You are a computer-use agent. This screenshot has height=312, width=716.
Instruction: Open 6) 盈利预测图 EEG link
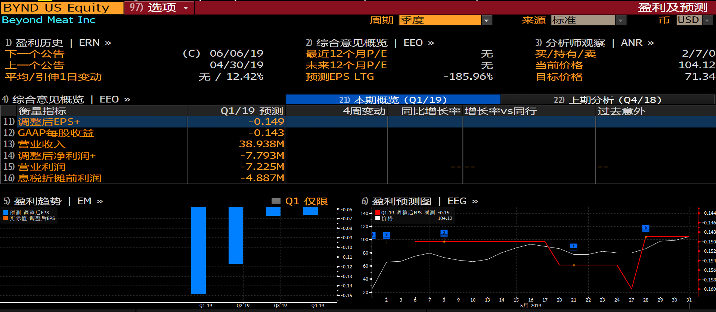420,201
